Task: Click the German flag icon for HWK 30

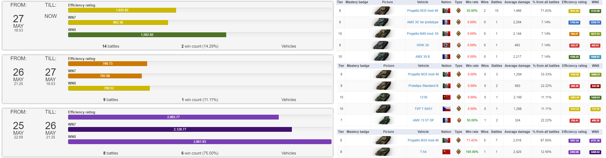Action: 446,45
